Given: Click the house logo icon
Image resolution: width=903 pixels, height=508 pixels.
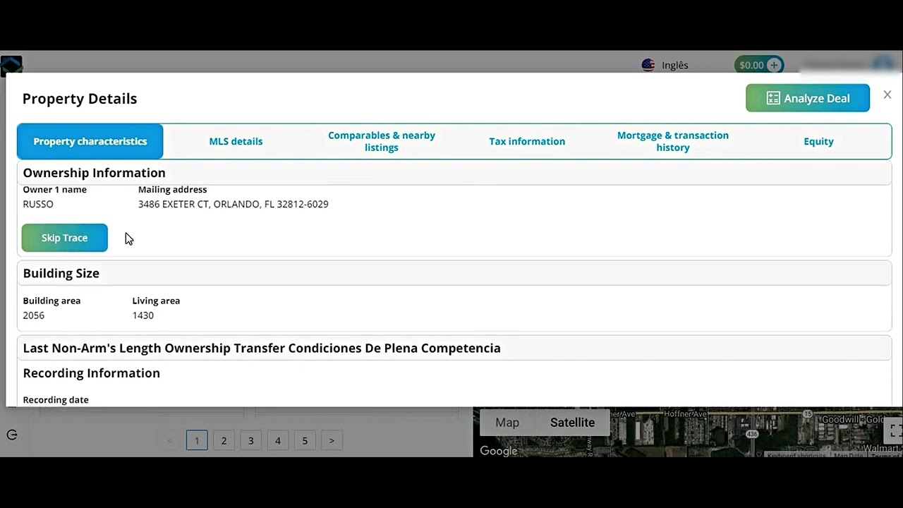Looking at the screenshot, I should [11, 66].
